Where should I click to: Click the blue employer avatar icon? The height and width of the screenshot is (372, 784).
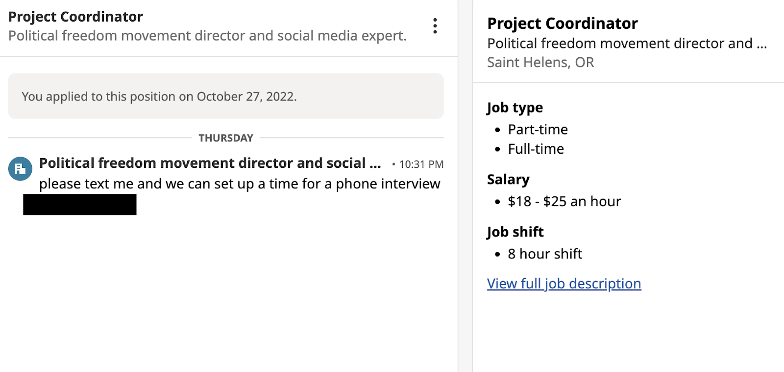point(20,169)
